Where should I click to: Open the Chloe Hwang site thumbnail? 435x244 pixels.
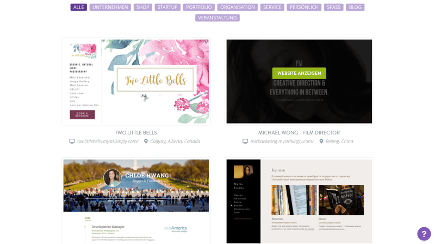coord(136,201)
